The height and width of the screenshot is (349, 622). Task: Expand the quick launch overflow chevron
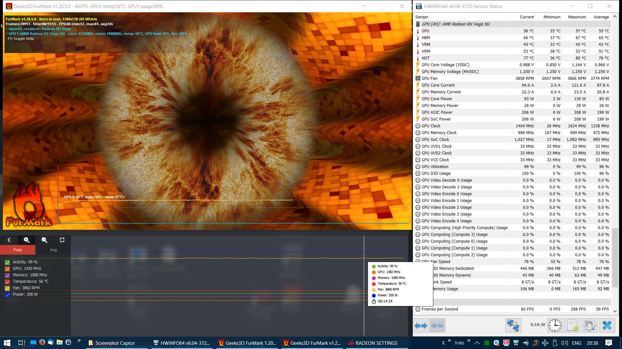[x=79, y=341]
